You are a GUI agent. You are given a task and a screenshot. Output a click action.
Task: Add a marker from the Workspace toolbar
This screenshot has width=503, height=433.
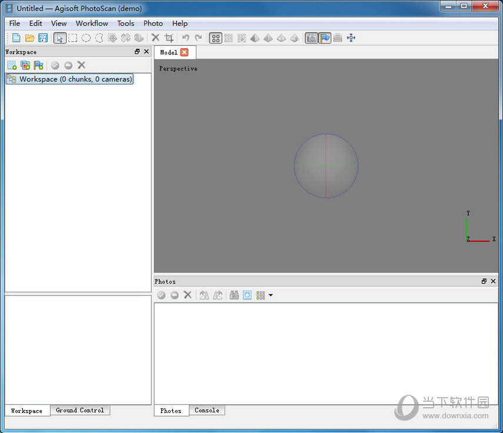pos(38,65)
